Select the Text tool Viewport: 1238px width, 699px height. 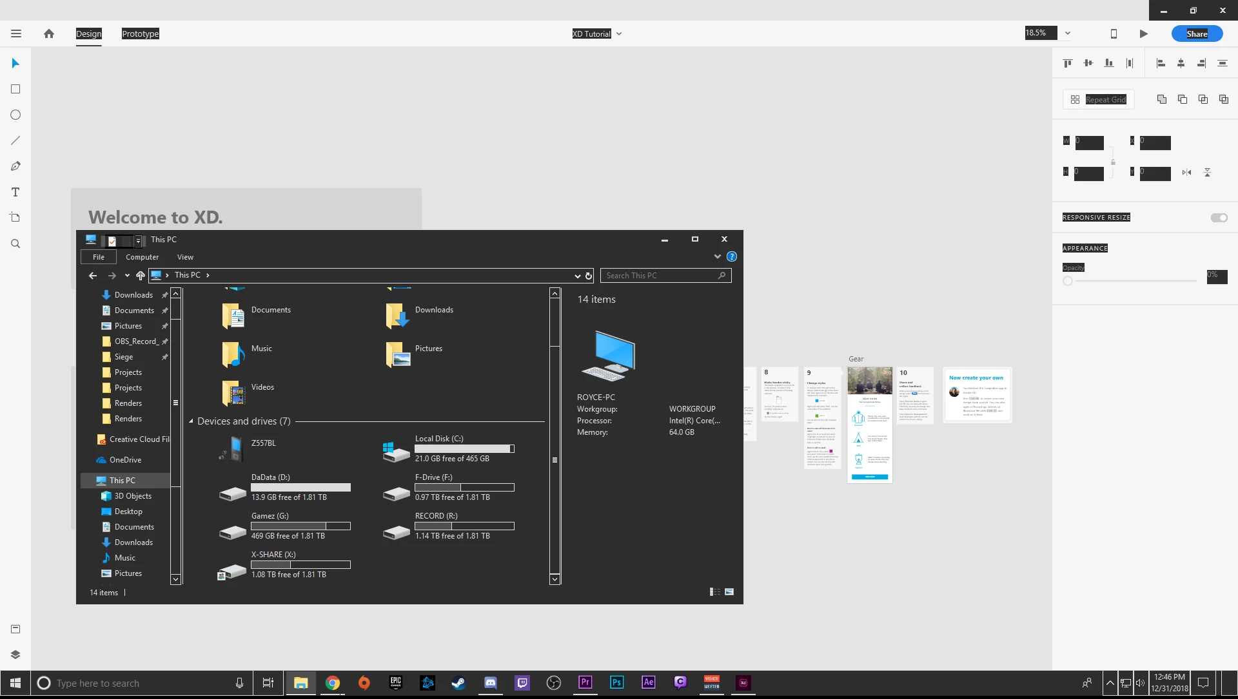point(15,192)
